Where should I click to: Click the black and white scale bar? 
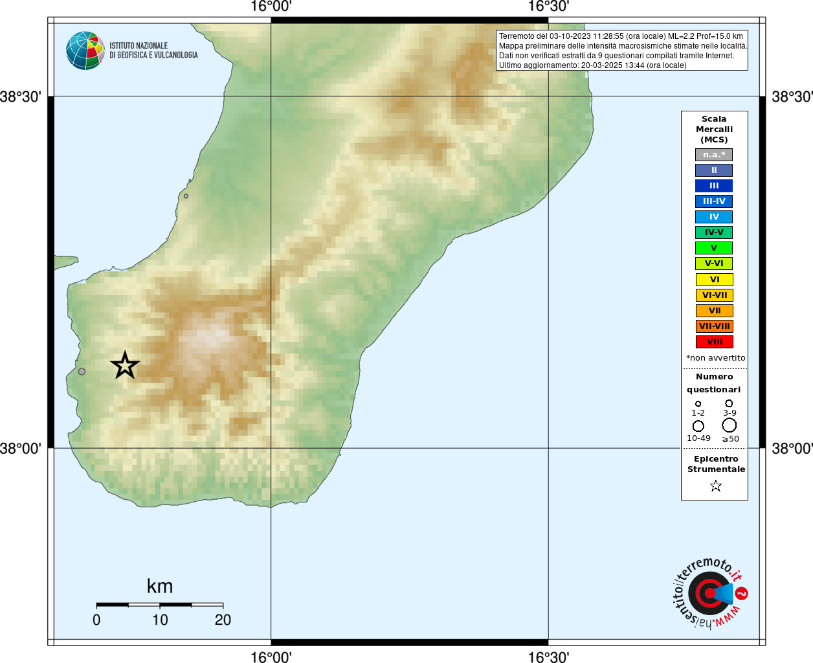160,605
